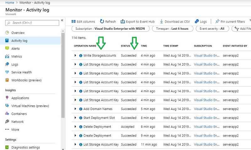Sort by TIME STAMP column header
This screenshot has width=251, height=150.
(171, 46)
